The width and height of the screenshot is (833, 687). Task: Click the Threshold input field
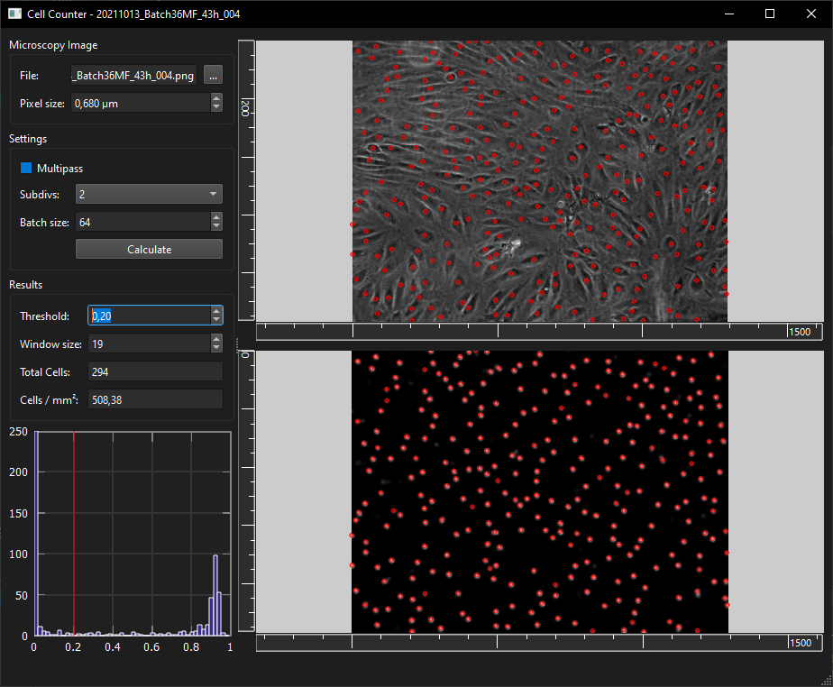(x=150, y=316)
